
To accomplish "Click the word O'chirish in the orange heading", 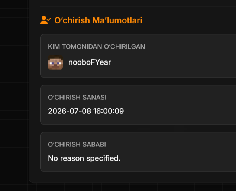I will [x=72, y=20].
